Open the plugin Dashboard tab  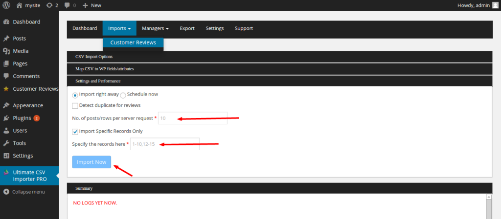(85, 28)
